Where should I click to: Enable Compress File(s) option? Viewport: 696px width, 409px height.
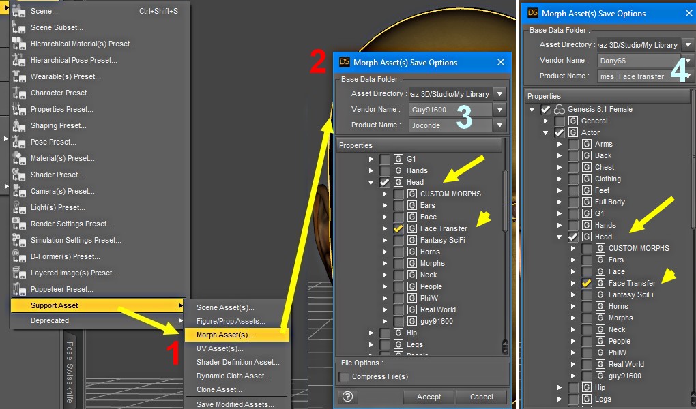(344, 376)
